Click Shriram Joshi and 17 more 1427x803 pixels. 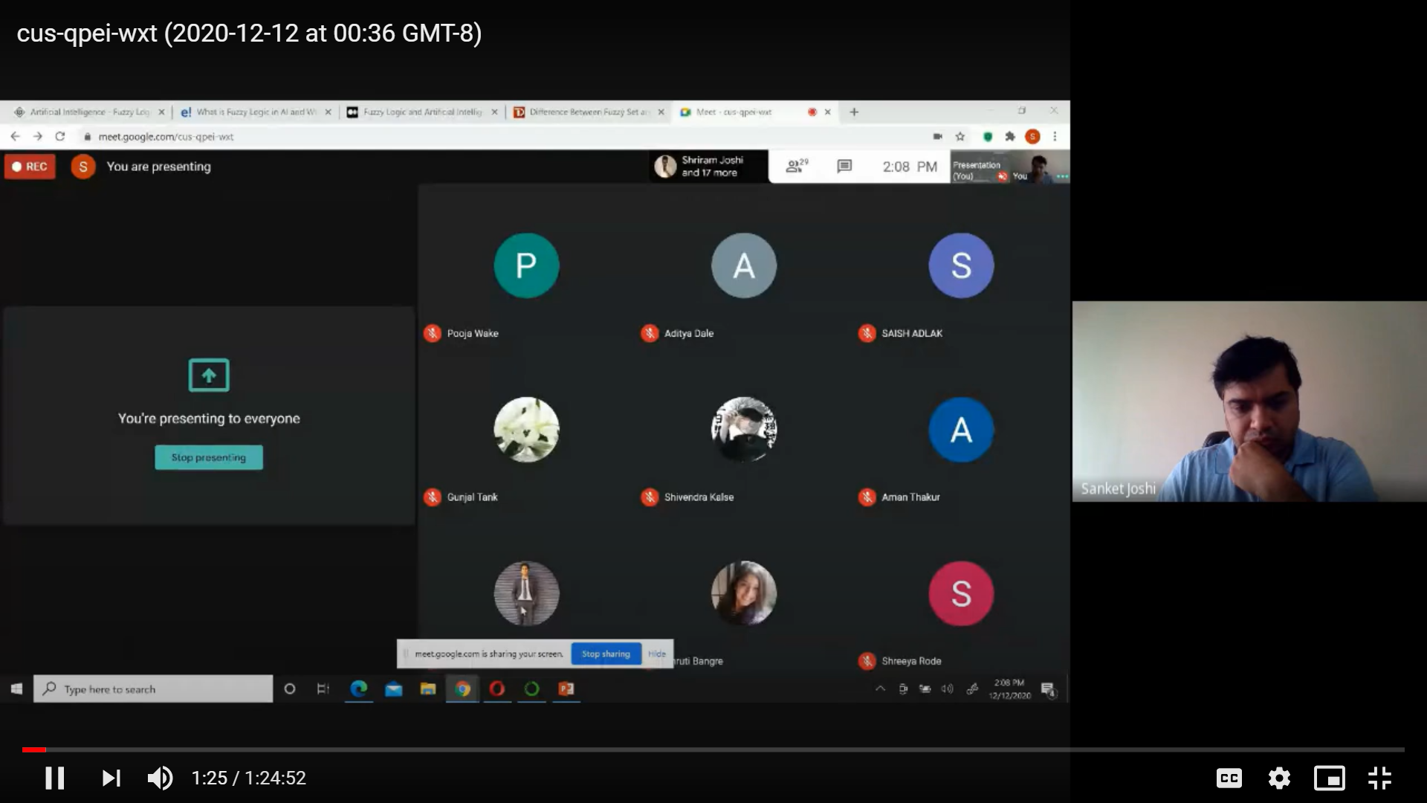(x=708, y=167)
